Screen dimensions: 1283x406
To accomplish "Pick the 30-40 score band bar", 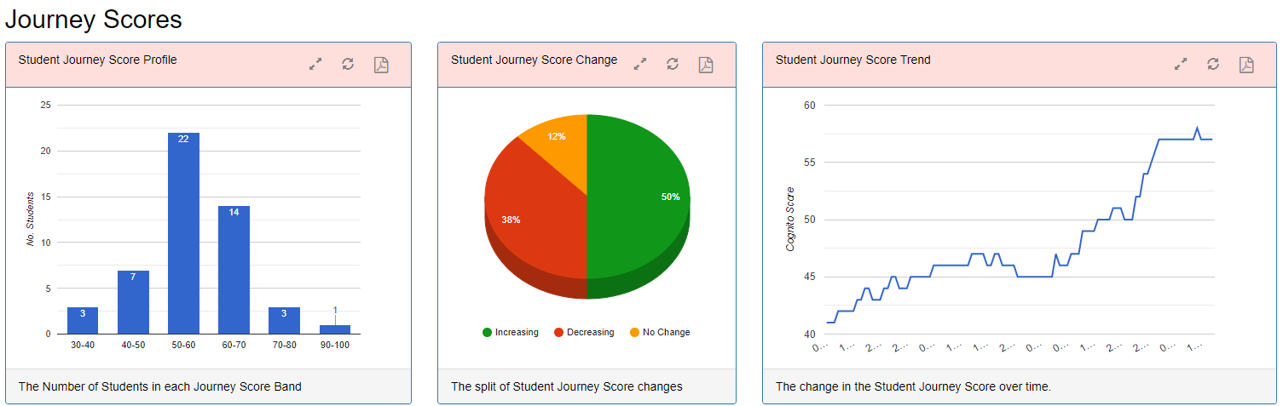I will pyautogui.click(x=83, y=321).
